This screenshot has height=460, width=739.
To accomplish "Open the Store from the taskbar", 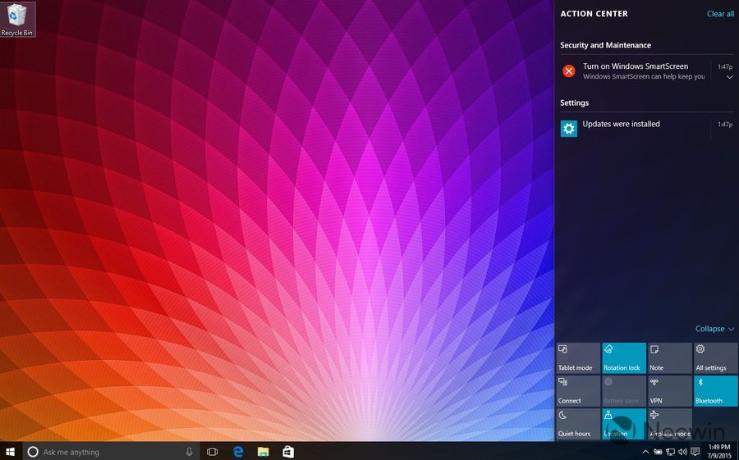I will [x=288, y=452].
